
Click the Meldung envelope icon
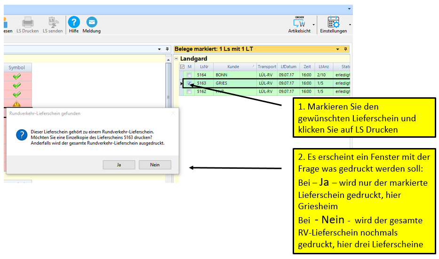click(x=92, y=22)
